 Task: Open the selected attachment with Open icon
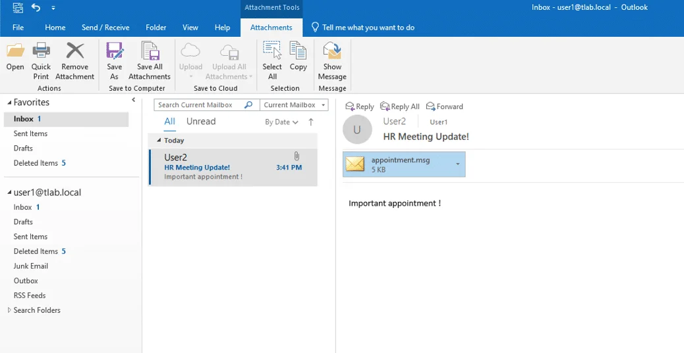point(15,51)
